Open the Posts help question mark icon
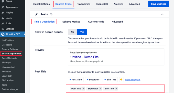 pos(51,14)
